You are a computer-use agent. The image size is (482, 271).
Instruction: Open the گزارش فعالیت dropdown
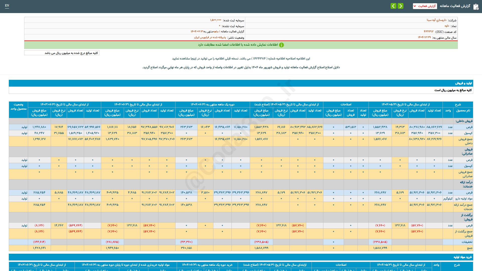[425, 6]
